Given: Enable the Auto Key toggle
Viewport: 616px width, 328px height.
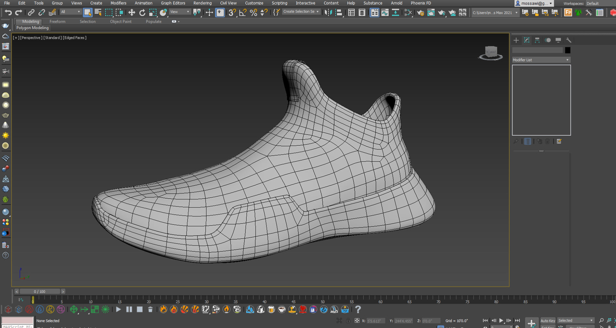Looking at the screenshot, I should point(548,320).
